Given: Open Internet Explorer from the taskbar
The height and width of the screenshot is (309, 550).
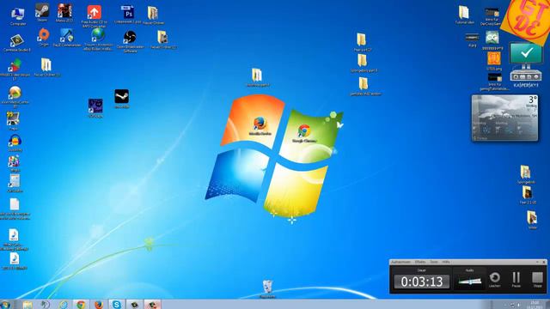Looking at the screenshot, I should point(63,305).
